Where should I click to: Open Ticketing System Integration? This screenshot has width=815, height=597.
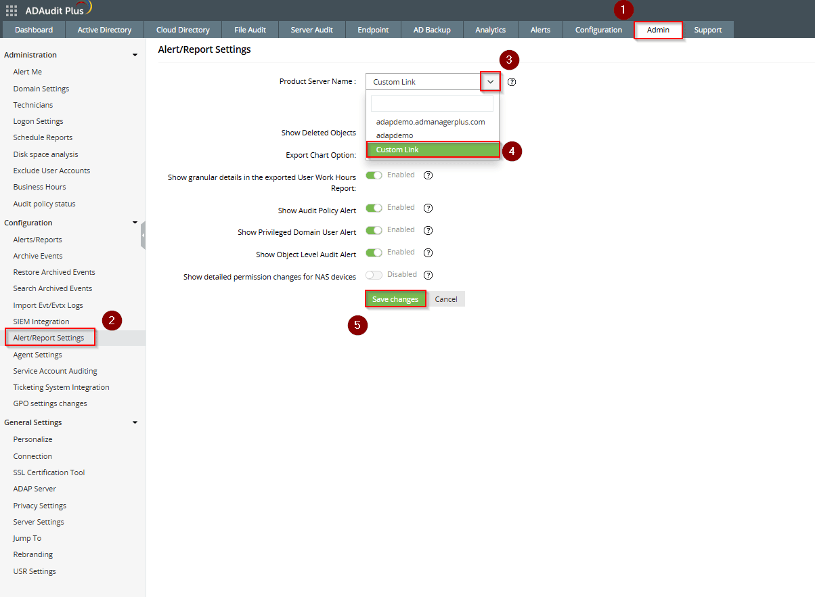tap(62, 387)
